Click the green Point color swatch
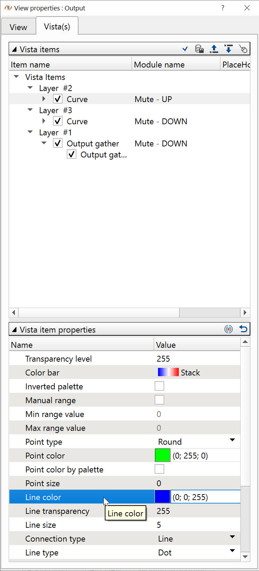Image resolution: width=259 pixels, height=571 pixels. click(x=163, y=455)
